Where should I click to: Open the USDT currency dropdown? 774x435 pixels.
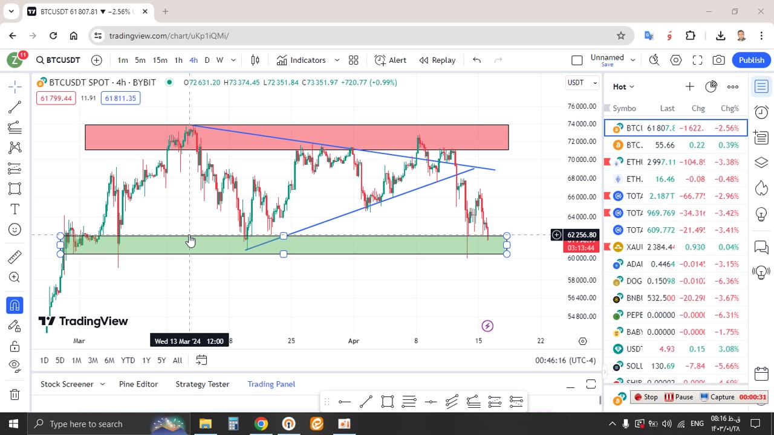point(582,83)
